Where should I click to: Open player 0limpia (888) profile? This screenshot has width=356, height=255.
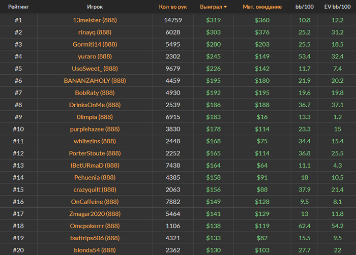(x=95, y=117)
